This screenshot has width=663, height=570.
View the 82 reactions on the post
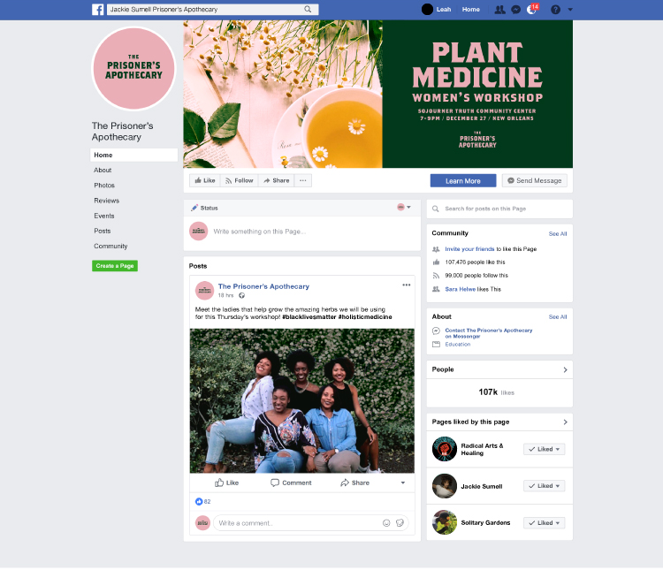[x=202, y=501]
